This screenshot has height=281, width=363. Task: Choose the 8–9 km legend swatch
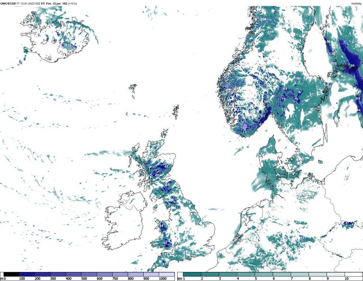click(x=318, y=274)
